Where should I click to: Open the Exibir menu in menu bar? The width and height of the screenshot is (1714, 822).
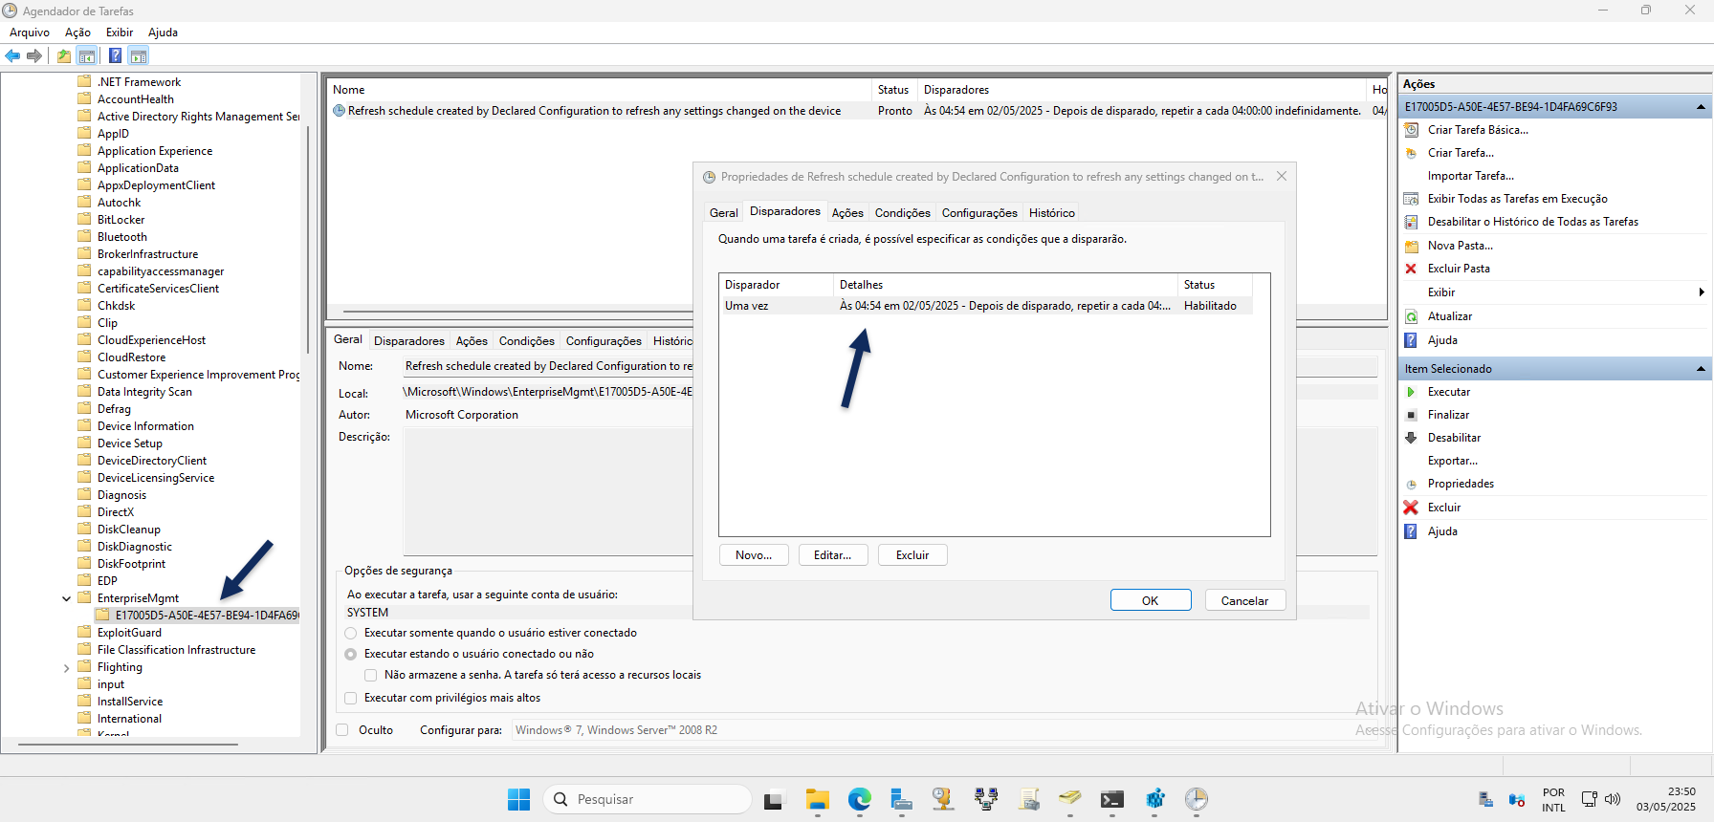coord(120,32)
